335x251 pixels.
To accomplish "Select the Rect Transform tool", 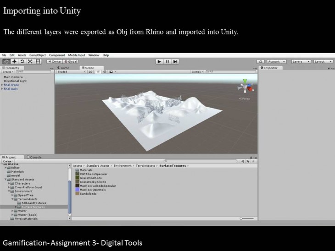I will click(x=38, y=61).
